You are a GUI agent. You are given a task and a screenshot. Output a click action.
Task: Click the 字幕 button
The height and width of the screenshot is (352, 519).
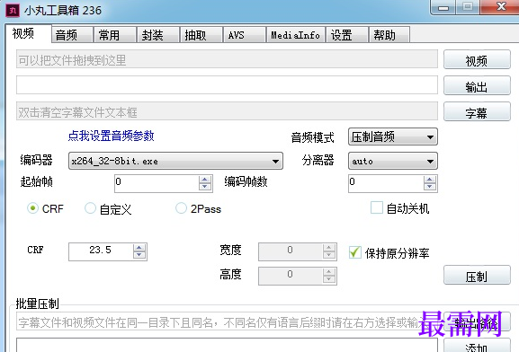click(477, 111)
